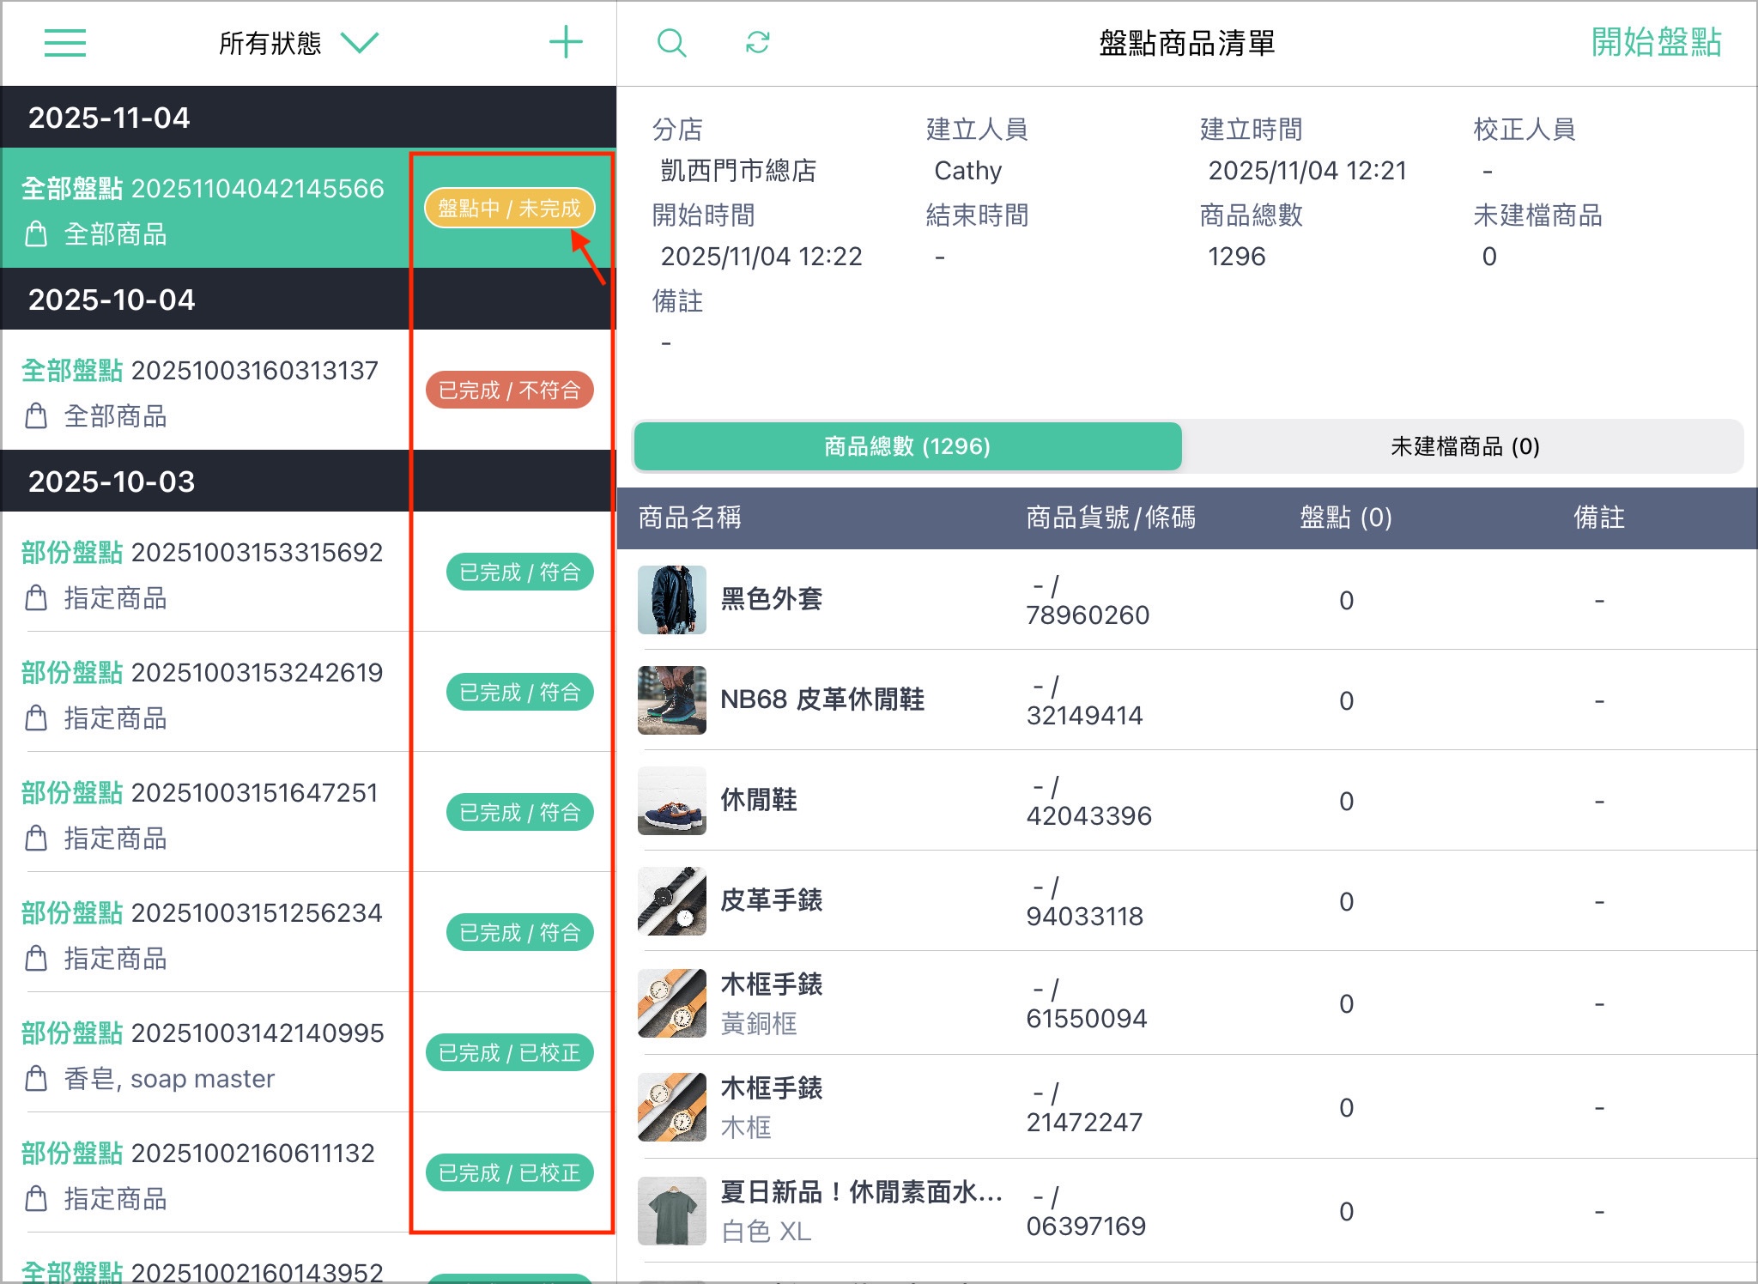Click the 商品名稱 column header
Image resolution: width=1758 pixels, height=1284 pixels.
(689, 518)
